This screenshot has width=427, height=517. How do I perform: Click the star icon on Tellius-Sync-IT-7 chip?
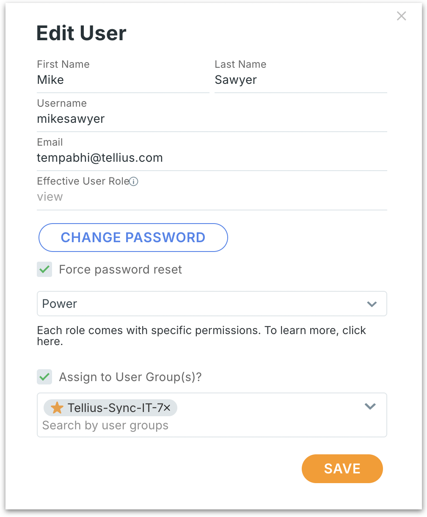coord(57,408)
